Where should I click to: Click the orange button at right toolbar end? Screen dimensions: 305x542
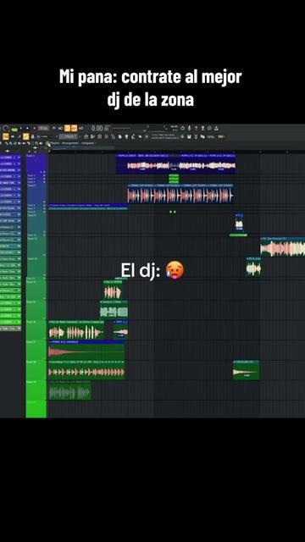pyautogui.click(x=221, y=137)
